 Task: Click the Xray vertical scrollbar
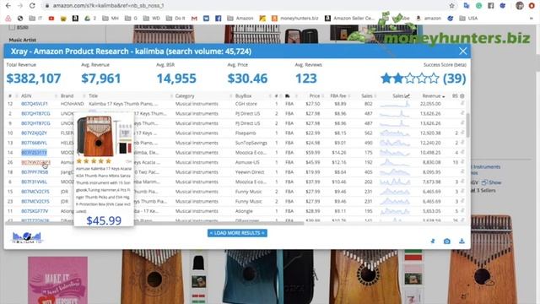click(x=467, y=126)
